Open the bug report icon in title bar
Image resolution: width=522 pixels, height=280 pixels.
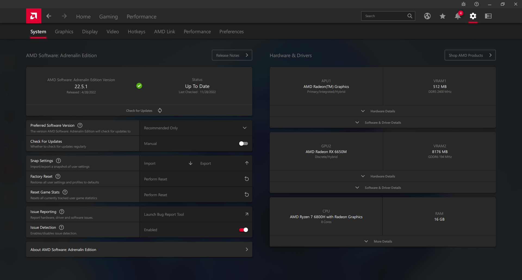464,4
